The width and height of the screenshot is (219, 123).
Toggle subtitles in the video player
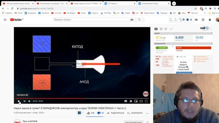point(126,101)
